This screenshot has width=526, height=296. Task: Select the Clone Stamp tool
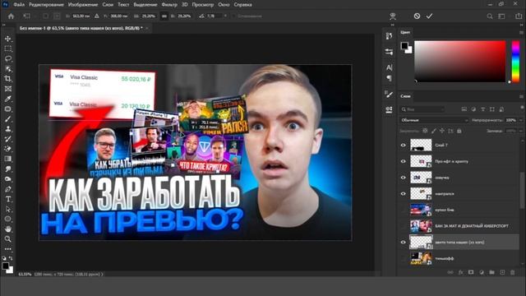8,129
